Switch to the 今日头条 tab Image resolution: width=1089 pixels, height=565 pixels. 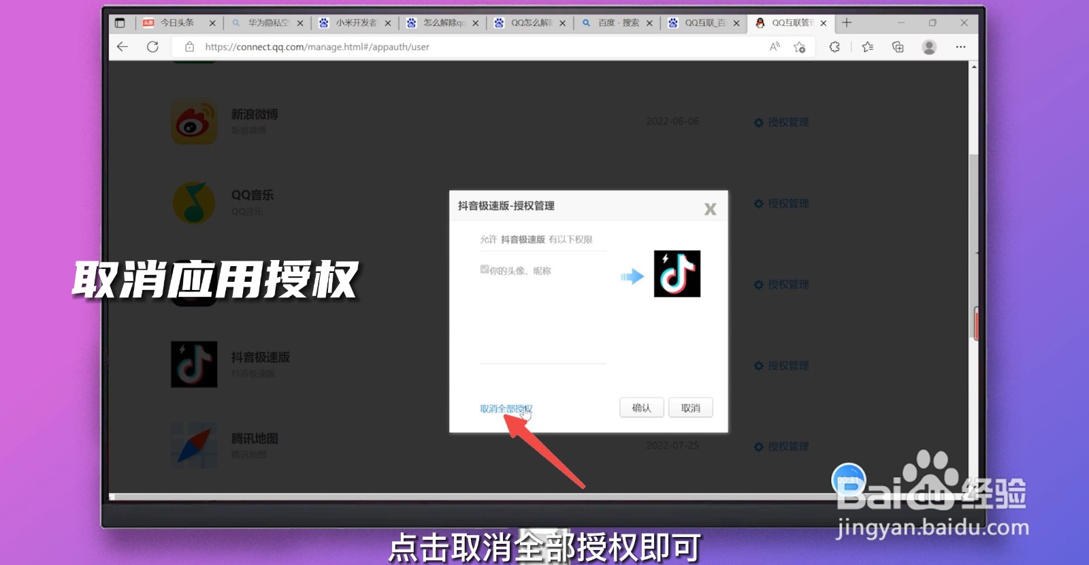tap(178, 22)
